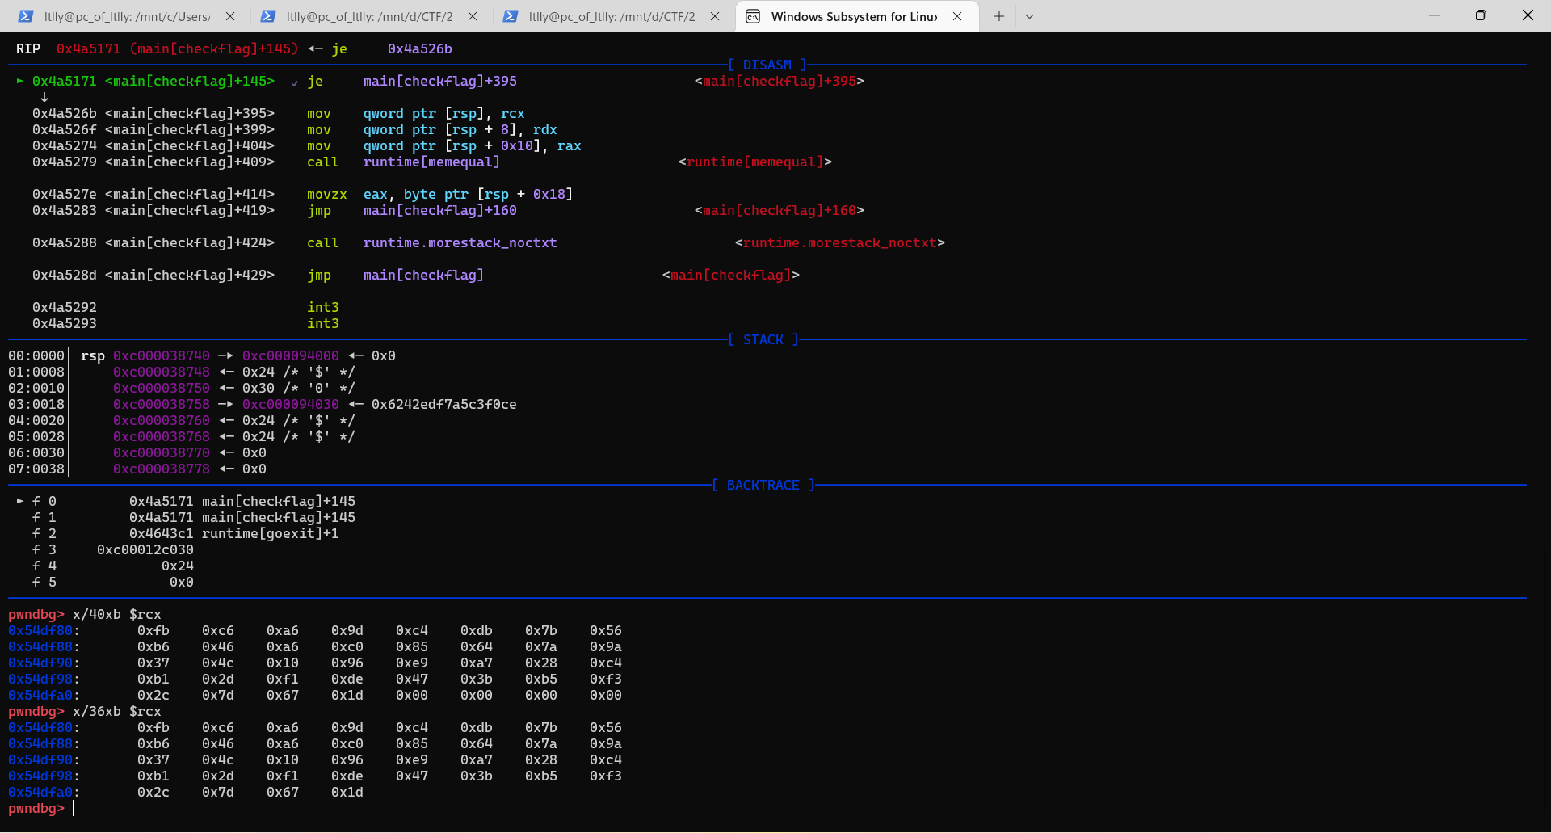This screenshot has height=833, width=1551.
Task: Click the runtime.morestack_noctxt call operand
Action: click(x=460, y=242)
